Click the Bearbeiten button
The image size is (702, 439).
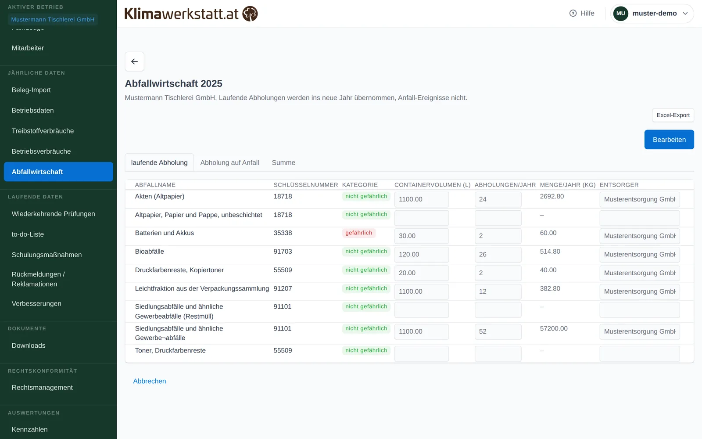pos(669,140)
